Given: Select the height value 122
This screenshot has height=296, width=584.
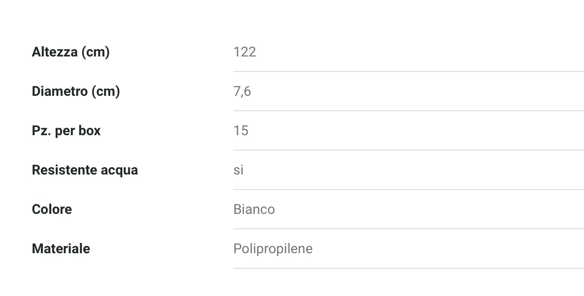Looking at the screenshot, I should 244,52.
